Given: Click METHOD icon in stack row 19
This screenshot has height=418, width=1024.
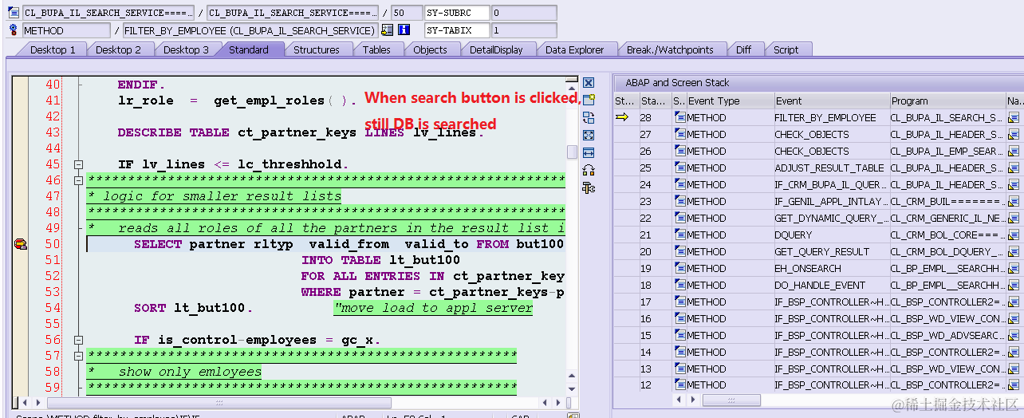Looking at the screenshot, I should 680,268.
